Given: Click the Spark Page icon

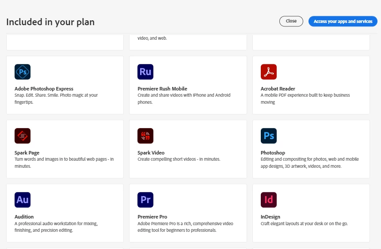Looking at the screenshot, I should pos(23,136).
